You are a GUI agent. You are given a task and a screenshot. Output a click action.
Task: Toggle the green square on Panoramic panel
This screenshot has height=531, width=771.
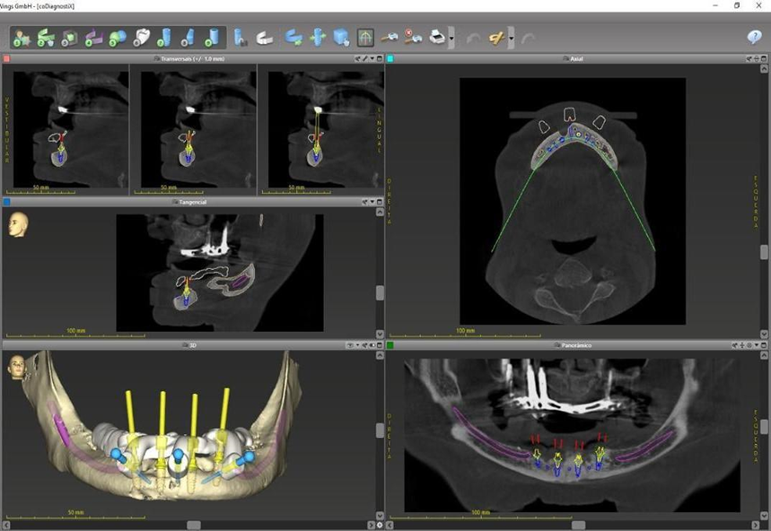pyautogui.click(x=390, y=345)
